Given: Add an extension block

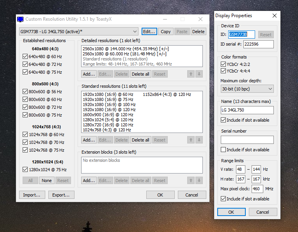Looking at the screenshot, I should [89, 181].
